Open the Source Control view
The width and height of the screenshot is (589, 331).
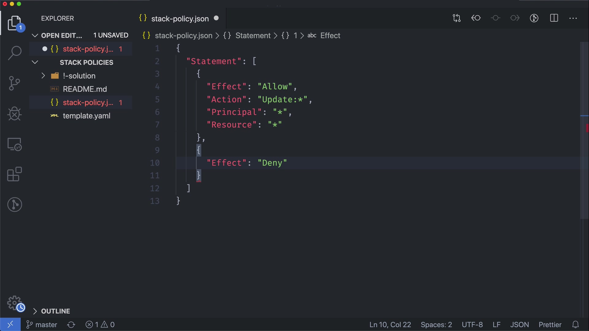pos(14,83)
